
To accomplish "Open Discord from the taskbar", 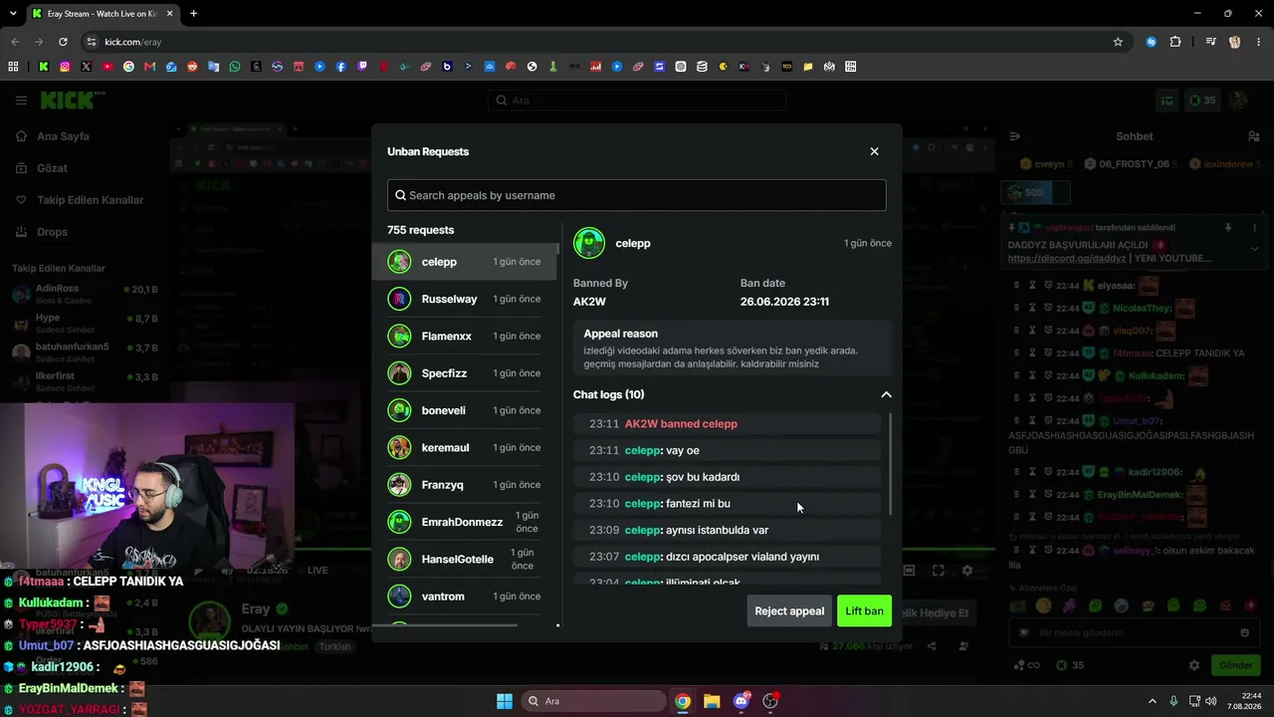I will tap(742, 701).
